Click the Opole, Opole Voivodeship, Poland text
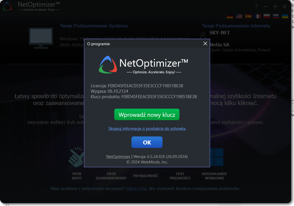Screen dimensions: 294x206 240,50
